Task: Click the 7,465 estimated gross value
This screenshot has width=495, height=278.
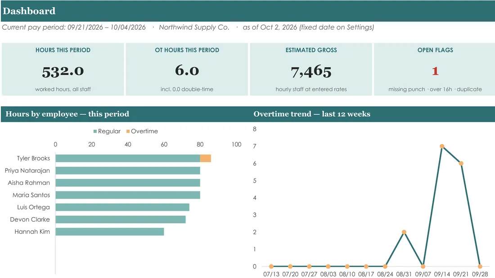Action: [311, 71]
